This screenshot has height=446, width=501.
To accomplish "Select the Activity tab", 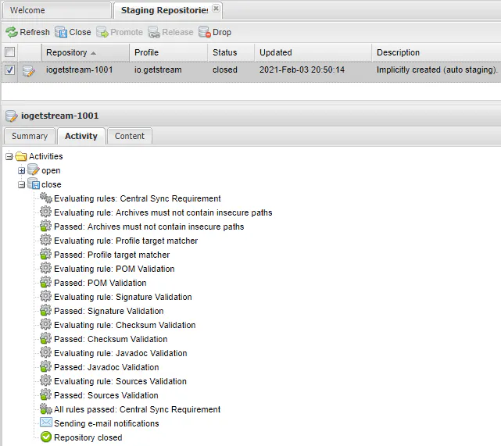I will pyautogui.click(x=81, y=136).
